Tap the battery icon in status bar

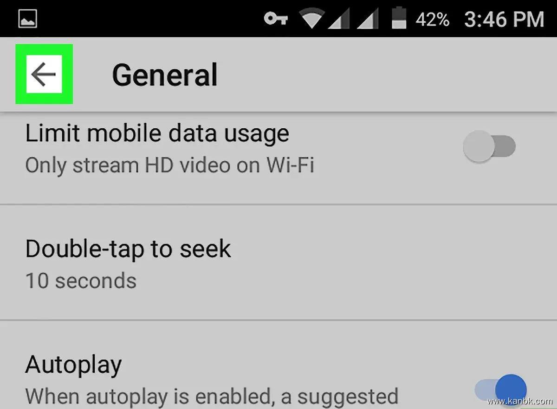(x=399, y=20)
